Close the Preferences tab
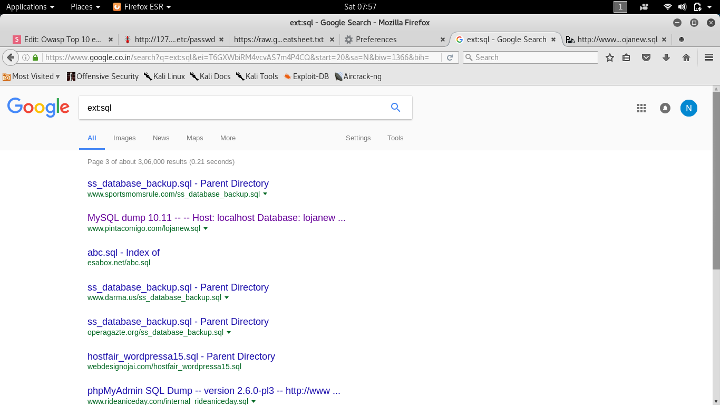 pyautogui.click(x=442, y=40)
